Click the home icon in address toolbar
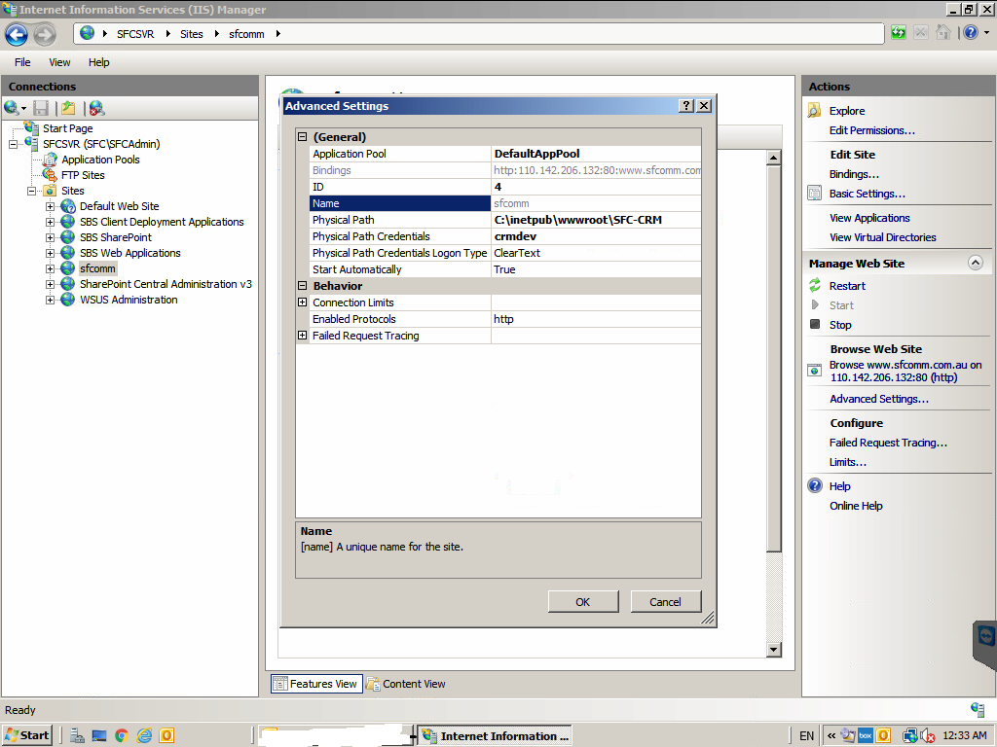997x747 pixels. (x=943, y=32)
